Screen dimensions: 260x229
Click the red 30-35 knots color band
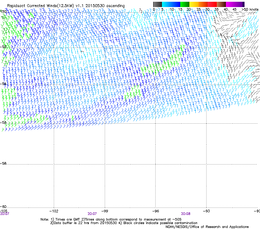[212, 4]
